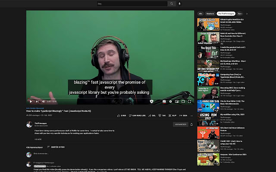Image resolution: width=276 pixels, height=172 pixels.
Task: Open the Senior Engineer video thumbnail
Action: pos(208,92)
